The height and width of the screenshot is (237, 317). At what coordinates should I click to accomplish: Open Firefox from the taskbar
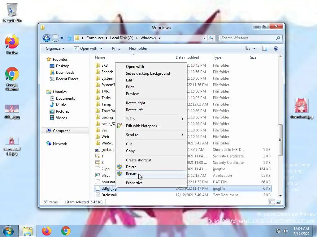click(47, 231)
